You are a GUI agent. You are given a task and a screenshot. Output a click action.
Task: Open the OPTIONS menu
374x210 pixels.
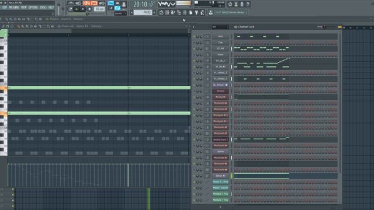pyautogui.click(x=33, y=8)
